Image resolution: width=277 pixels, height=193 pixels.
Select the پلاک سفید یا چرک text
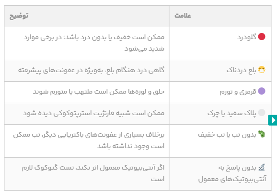[232, 113]
